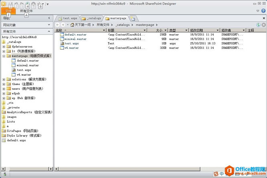Viewport: 267px width, 178px height.
Task: Open the Customize Quick Access Toolbar arrow
Action: pyautogui.click(x=48, y=4)
